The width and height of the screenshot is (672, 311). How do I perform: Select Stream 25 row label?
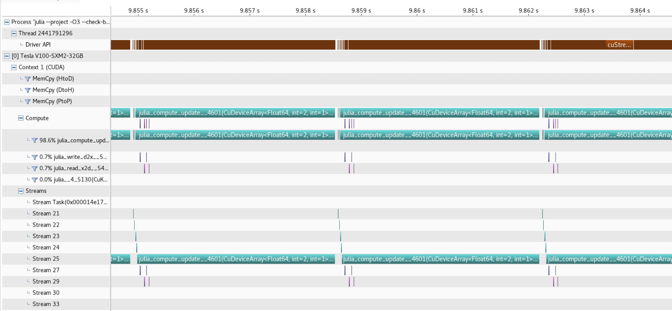click(46, 259)
